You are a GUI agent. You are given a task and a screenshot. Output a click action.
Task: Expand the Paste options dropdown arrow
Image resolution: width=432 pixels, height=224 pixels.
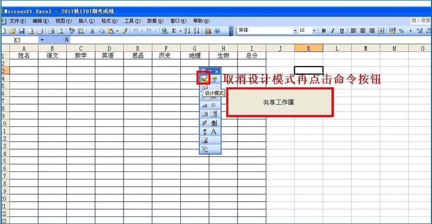tap(117, 31)
